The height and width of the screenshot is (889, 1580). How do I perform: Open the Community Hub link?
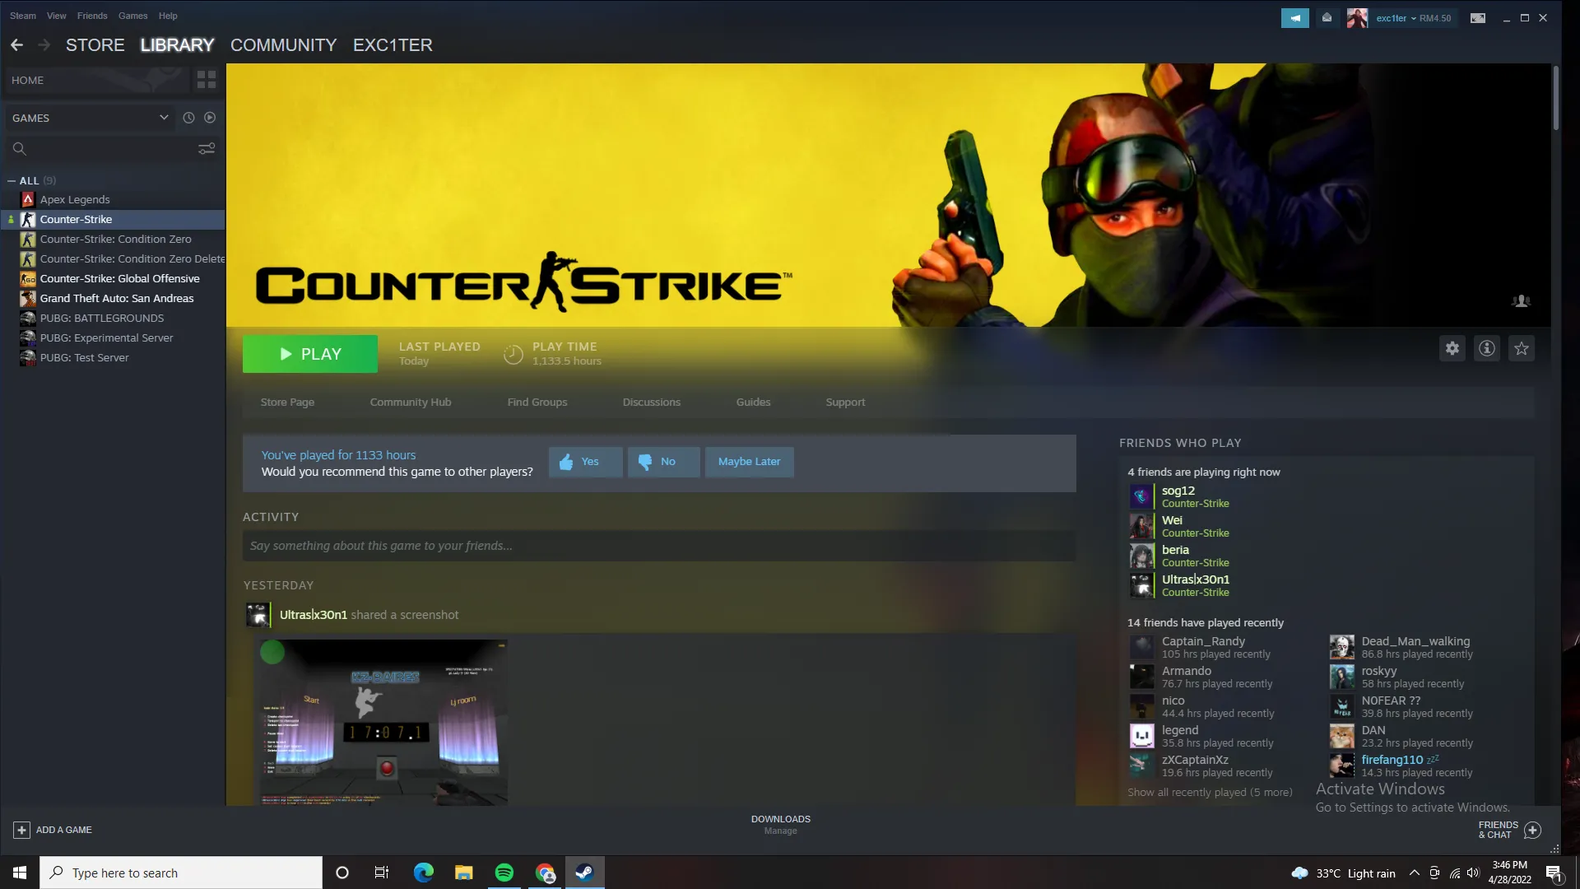coord(411,403)
